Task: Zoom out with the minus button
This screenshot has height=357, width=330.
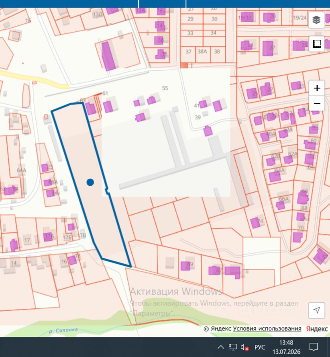Action: 317,103
